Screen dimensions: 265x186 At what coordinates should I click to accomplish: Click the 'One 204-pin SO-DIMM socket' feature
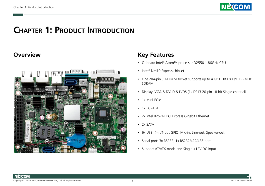coord(197,81)
